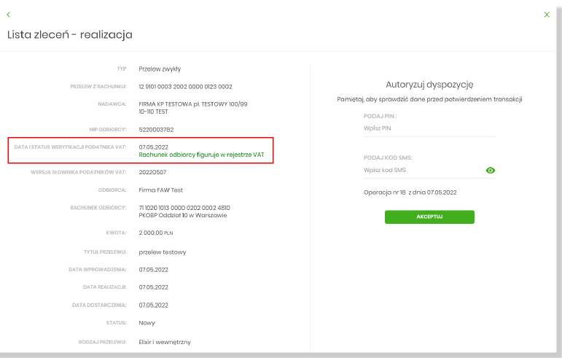Click the green VAT register status message
This screenshot has height=358, width=562.
pos(200,155)
